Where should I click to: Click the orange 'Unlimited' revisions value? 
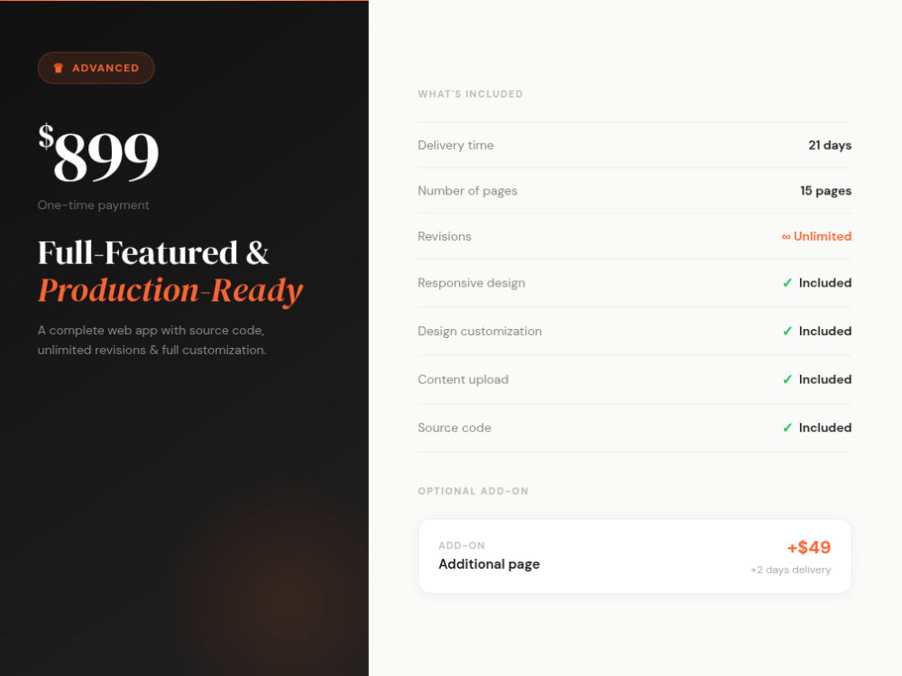coord(823,236)
